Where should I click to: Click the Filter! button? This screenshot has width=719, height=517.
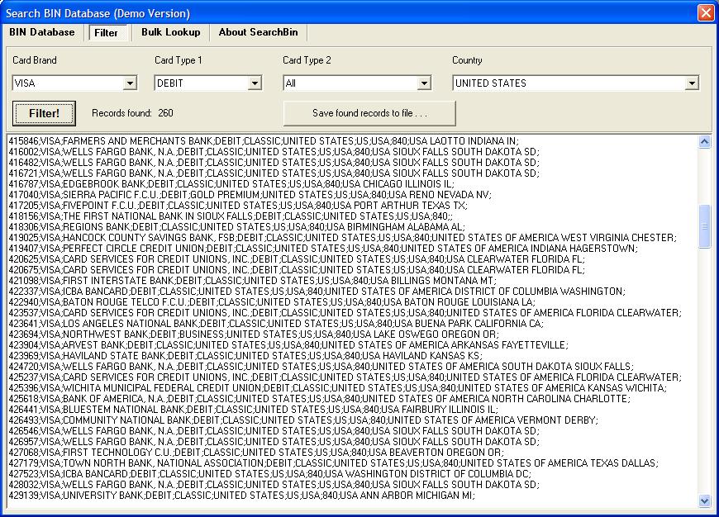click(x=44, y=113)
